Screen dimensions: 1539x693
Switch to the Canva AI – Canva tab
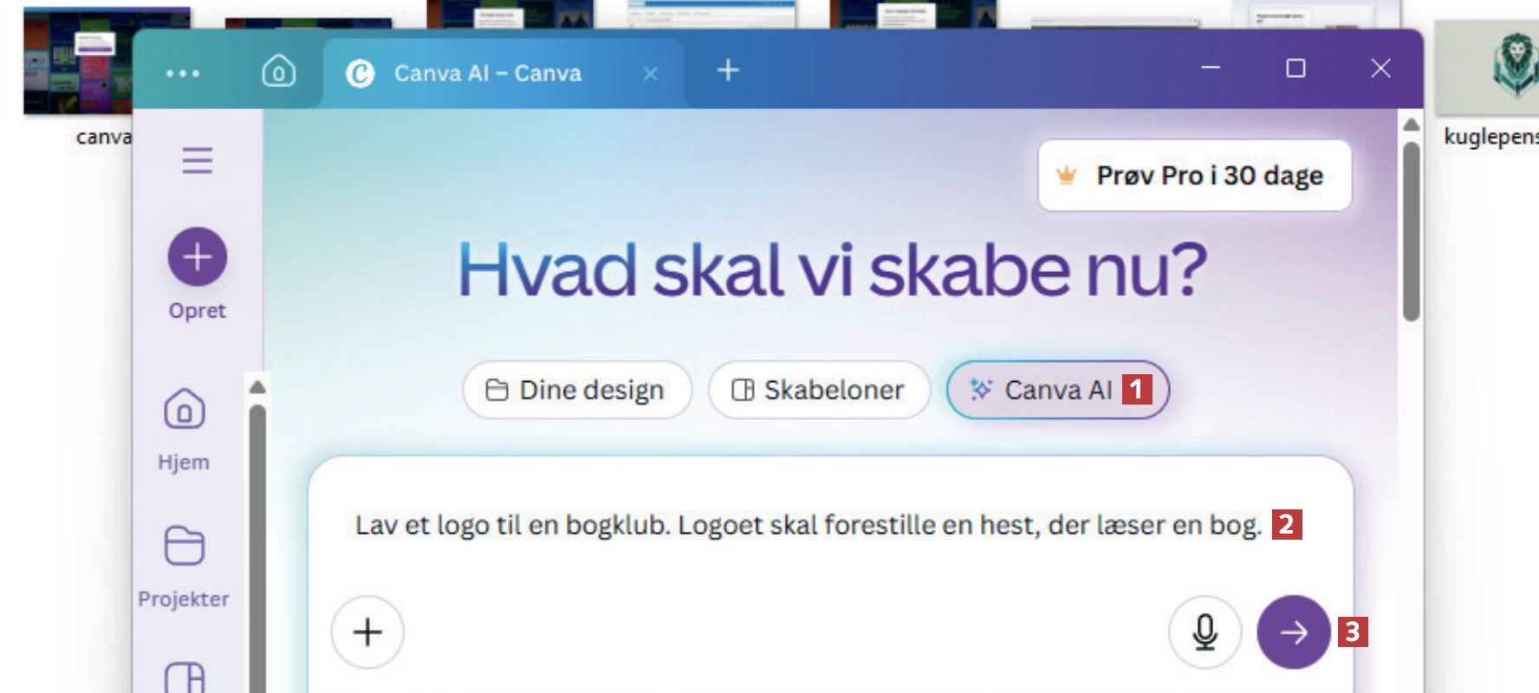click(487, 74)
